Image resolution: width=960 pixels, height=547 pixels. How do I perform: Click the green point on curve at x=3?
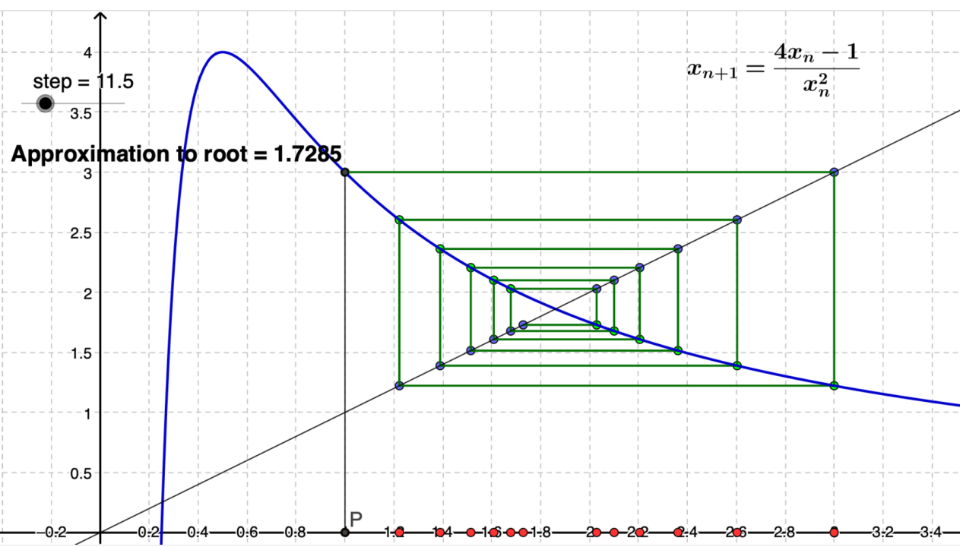pyautogui.click(x=834, y=386)
